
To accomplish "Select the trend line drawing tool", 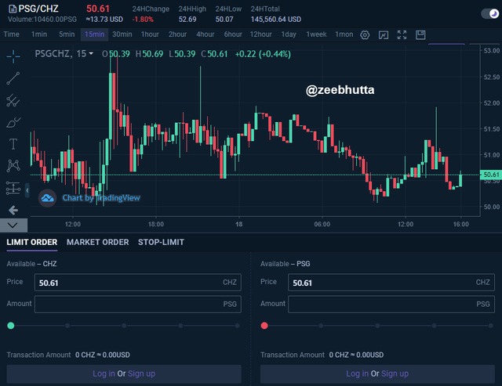I will coord(13,78).
